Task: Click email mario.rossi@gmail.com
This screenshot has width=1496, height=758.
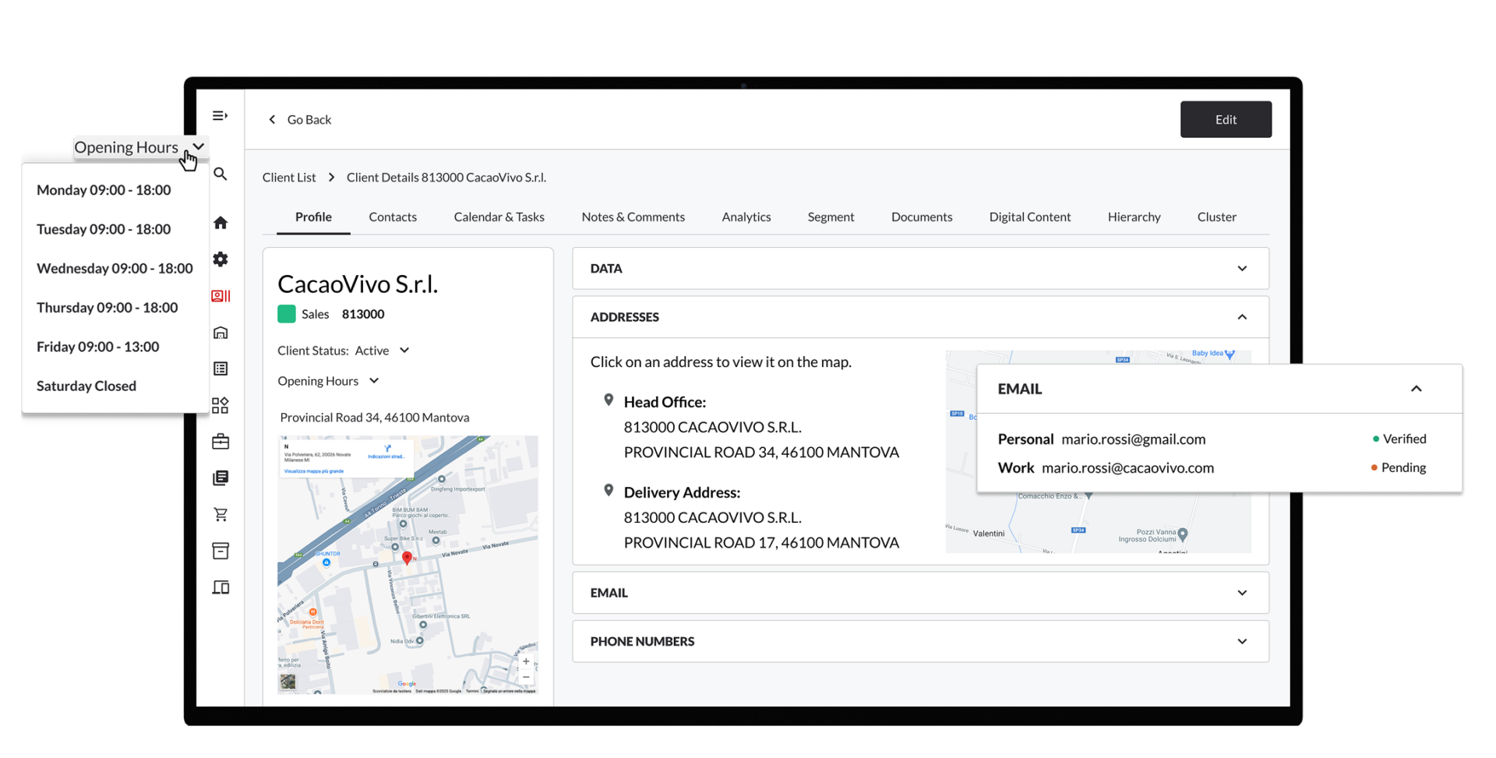Action: (1133, 439)
